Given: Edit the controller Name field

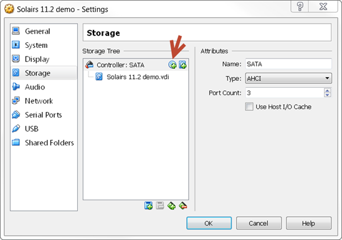Looking at the screenshot, I should 288,64.
